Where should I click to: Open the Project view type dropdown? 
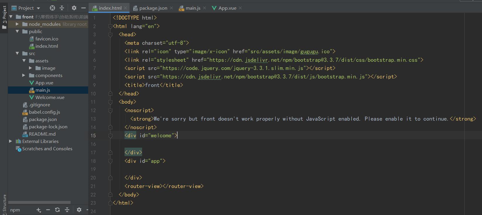click(38, 8)
